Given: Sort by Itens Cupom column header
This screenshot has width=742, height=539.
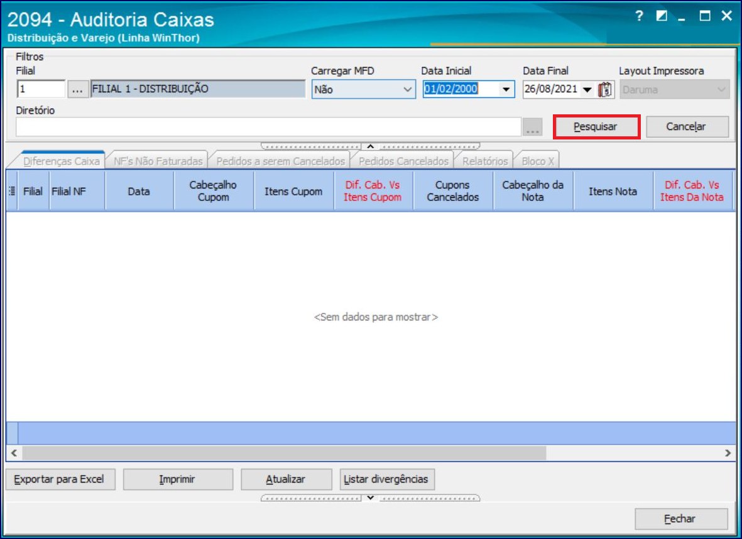Looking at the screenshot, I should (293, 191).
